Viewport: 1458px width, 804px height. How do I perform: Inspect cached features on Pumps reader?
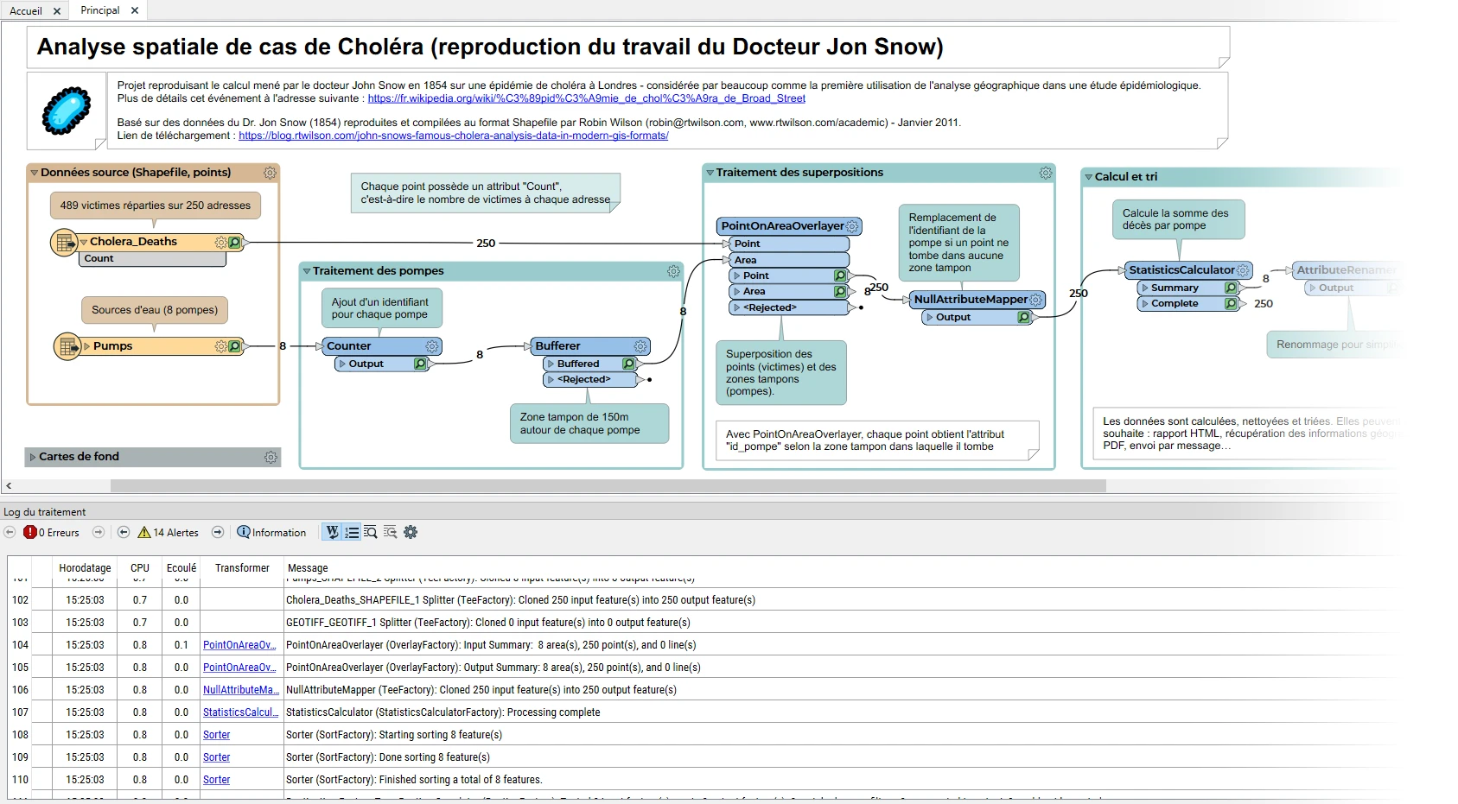[x=234, y=346]
